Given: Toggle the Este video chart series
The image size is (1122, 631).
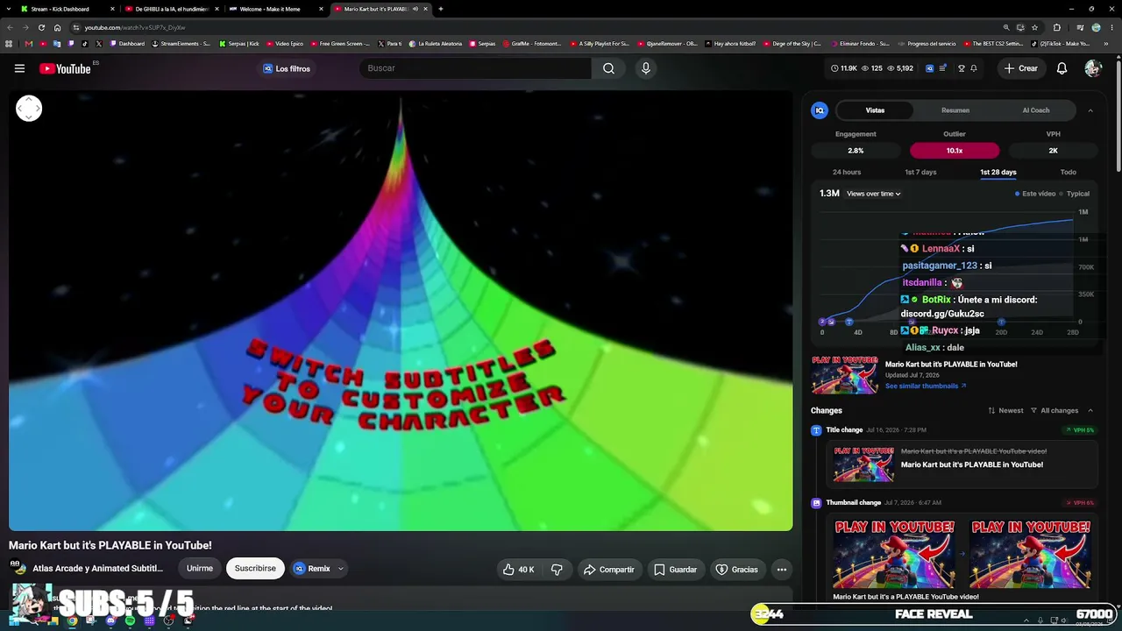Looking at the screenshot, I should click(1035, 194).
